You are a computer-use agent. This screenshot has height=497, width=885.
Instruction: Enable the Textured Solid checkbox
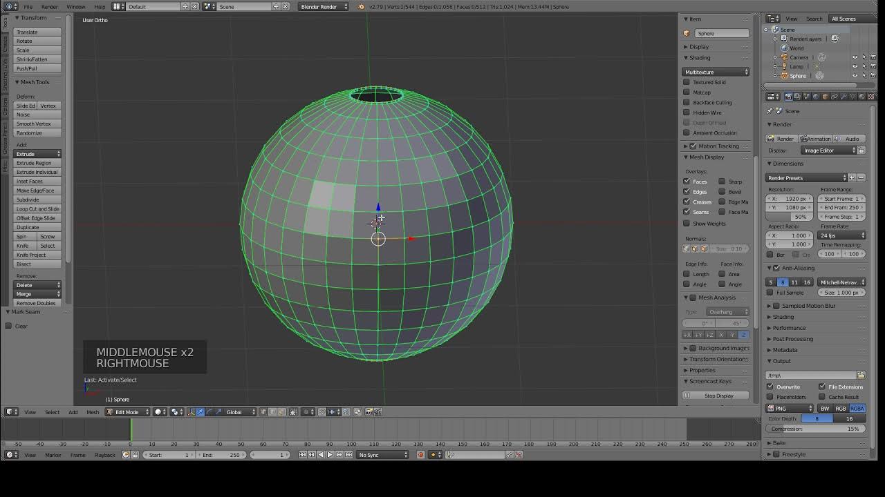coord(687,82)
